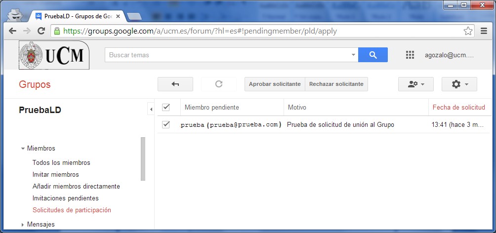Open search options dropdown arrow
The image size is (496, 233).
(353, 55)
